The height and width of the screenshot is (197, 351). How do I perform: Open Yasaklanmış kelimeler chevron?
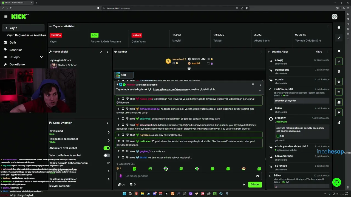[109, 179]
